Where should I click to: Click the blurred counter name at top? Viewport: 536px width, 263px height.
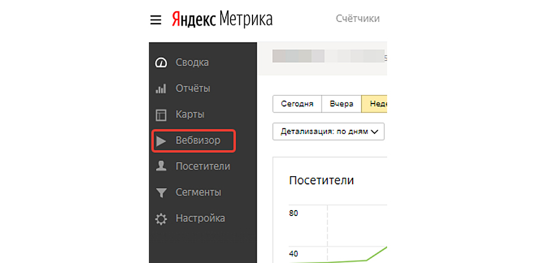(328, 57)
